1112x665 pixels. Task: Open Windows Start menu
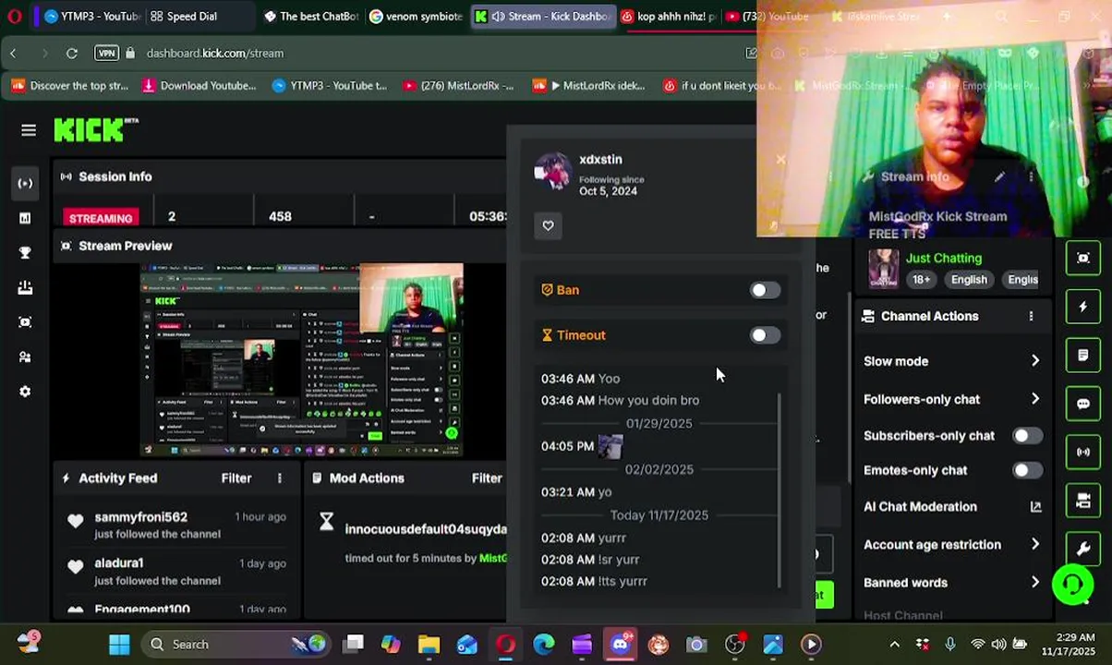point(119,645)
